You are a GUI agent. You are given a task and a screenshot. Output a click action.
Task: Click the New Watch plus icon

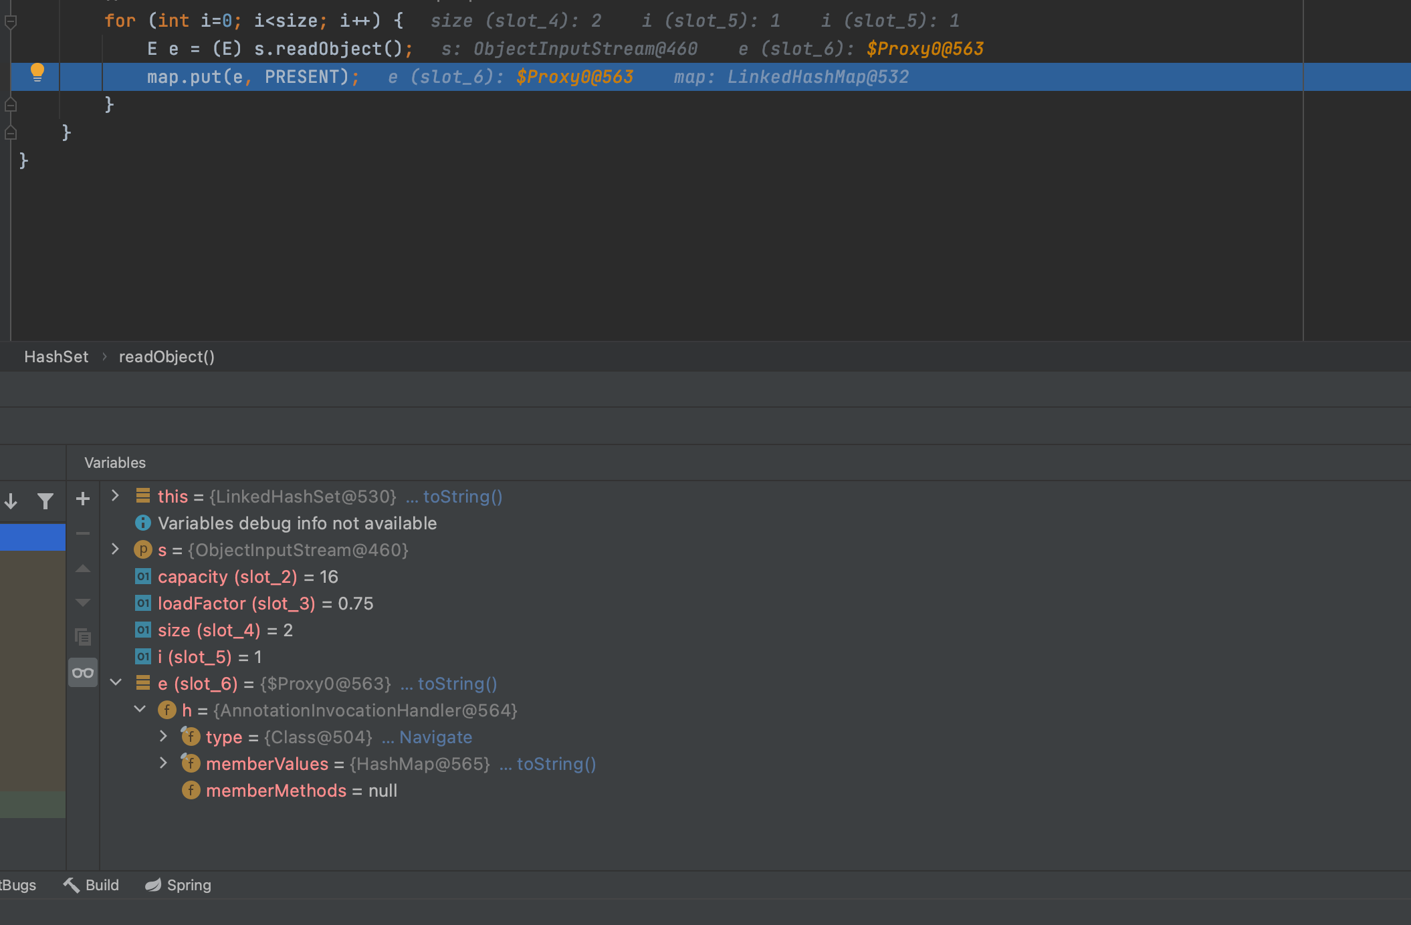(x=83, y=499)
